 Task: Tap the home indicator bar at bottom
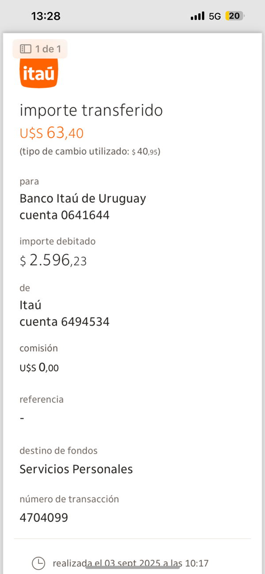132,567
